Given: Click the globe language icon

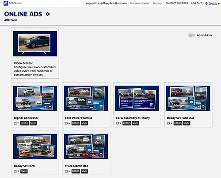Looking at the screenshot, I should [x=206, y=4].
